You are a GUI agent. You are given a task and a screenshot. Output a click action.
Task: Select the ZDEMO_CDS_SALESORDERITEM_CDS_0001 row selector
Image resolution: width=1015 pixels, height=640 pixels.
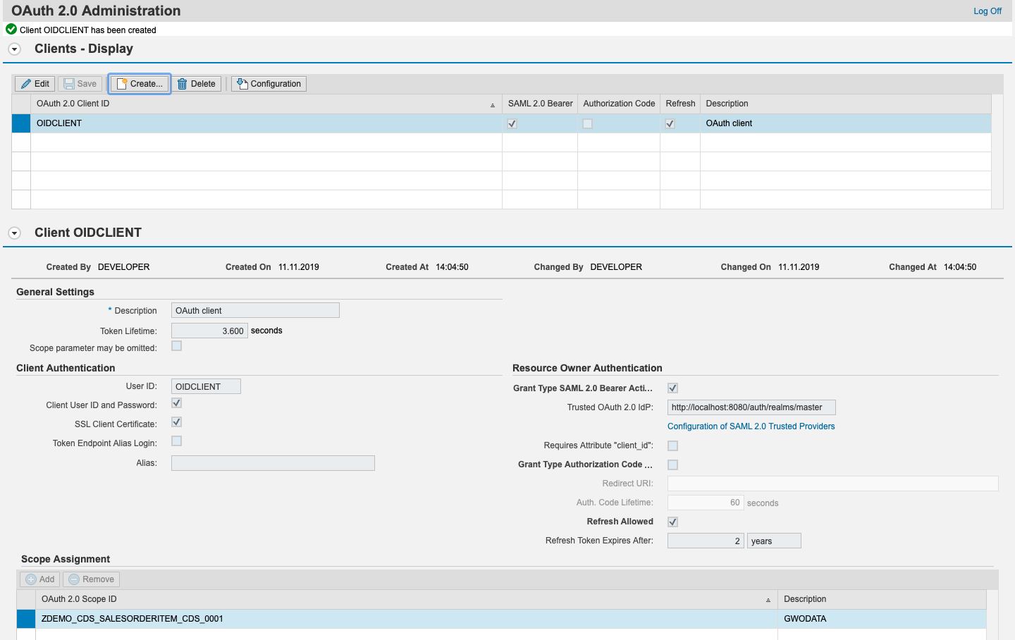pos(26,619)
